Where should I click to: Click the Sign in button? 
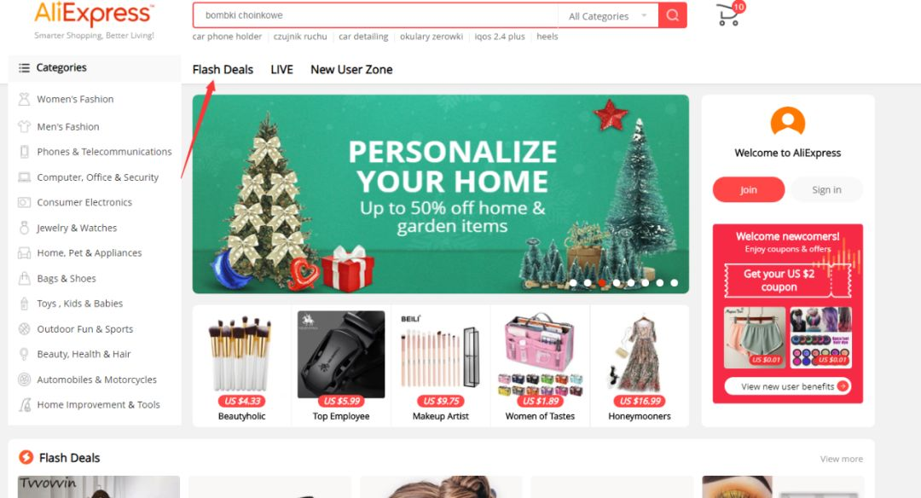click(826, 189)
